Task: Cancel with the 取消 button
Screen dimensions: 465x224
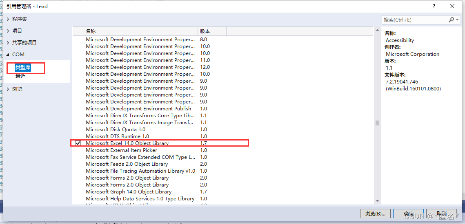Action: click(441, 213)
